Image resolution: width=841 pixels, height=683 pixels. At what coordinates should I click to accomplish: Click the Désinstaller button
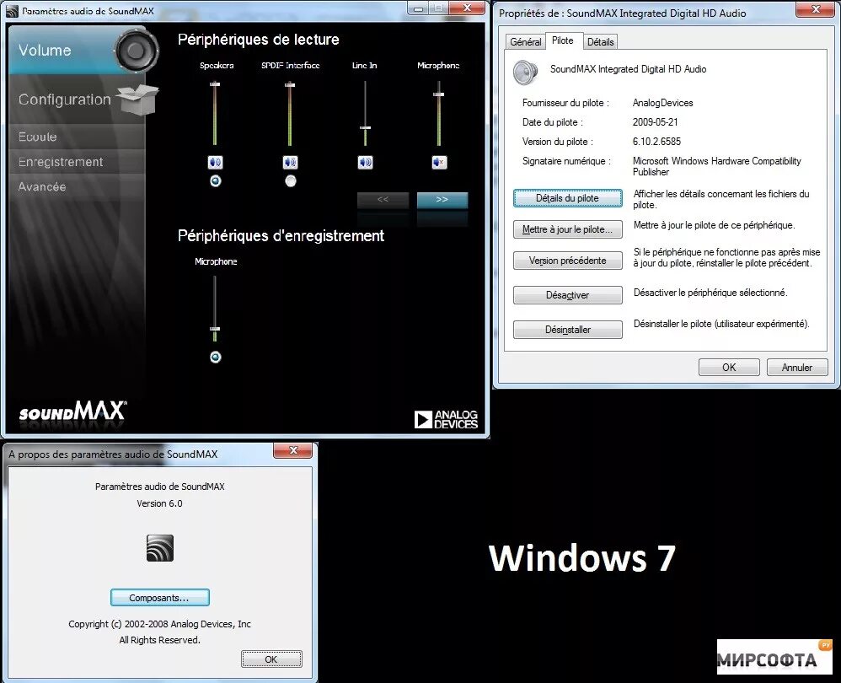[567, 330]
